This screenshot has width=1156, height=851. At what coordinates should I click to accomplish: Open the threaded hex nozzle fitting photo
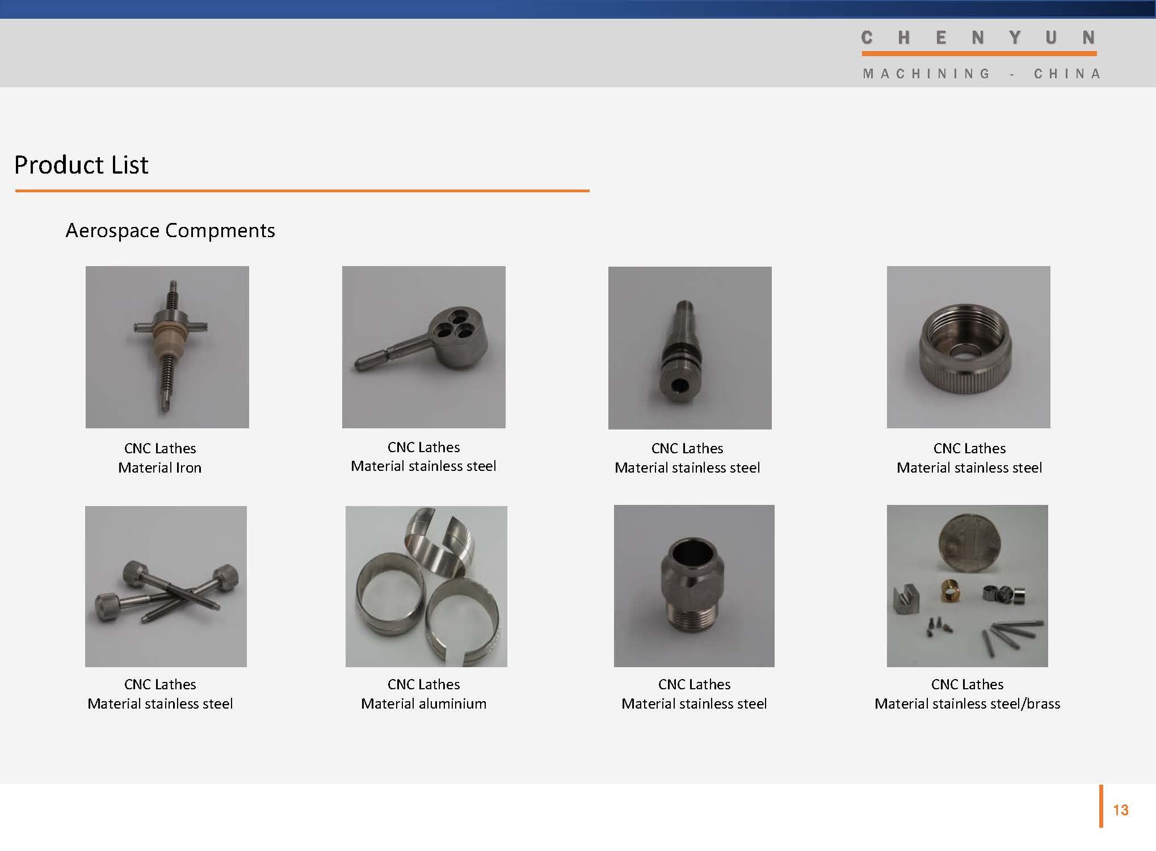[693, 585]
